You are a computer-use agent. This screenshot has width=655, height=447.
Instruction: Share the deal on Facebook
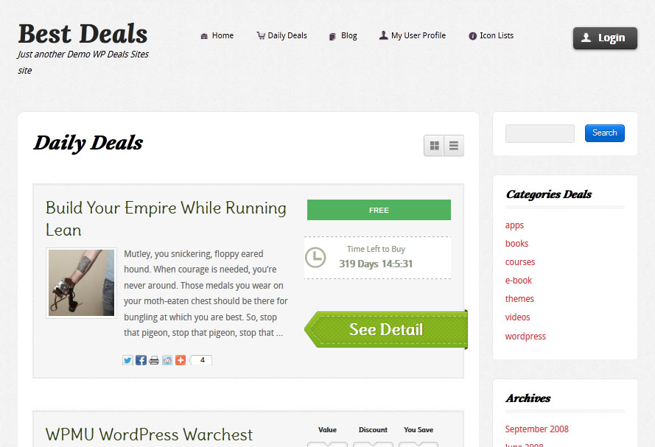(141, 360)
